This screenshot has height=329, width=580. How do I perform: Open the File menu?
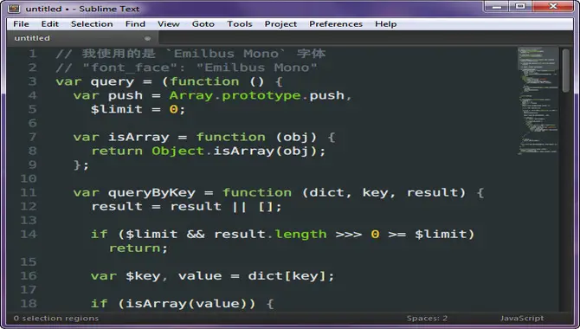point(21,23)
